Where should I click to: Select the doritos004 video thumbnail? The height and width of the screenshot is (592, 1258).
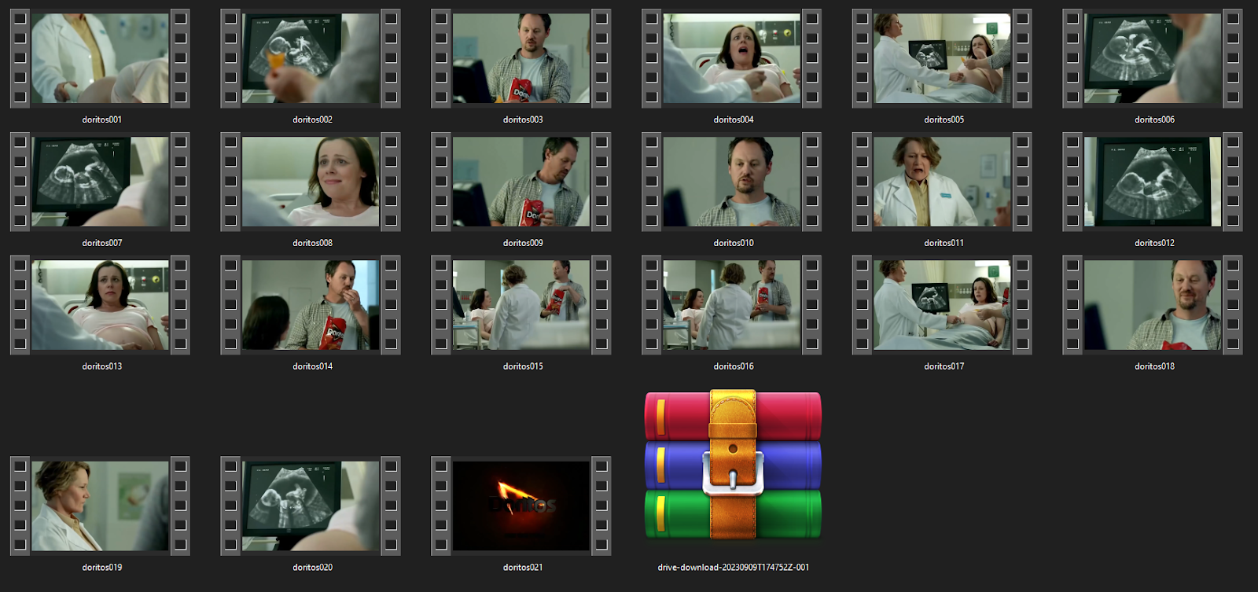click(x=732, y=58)
